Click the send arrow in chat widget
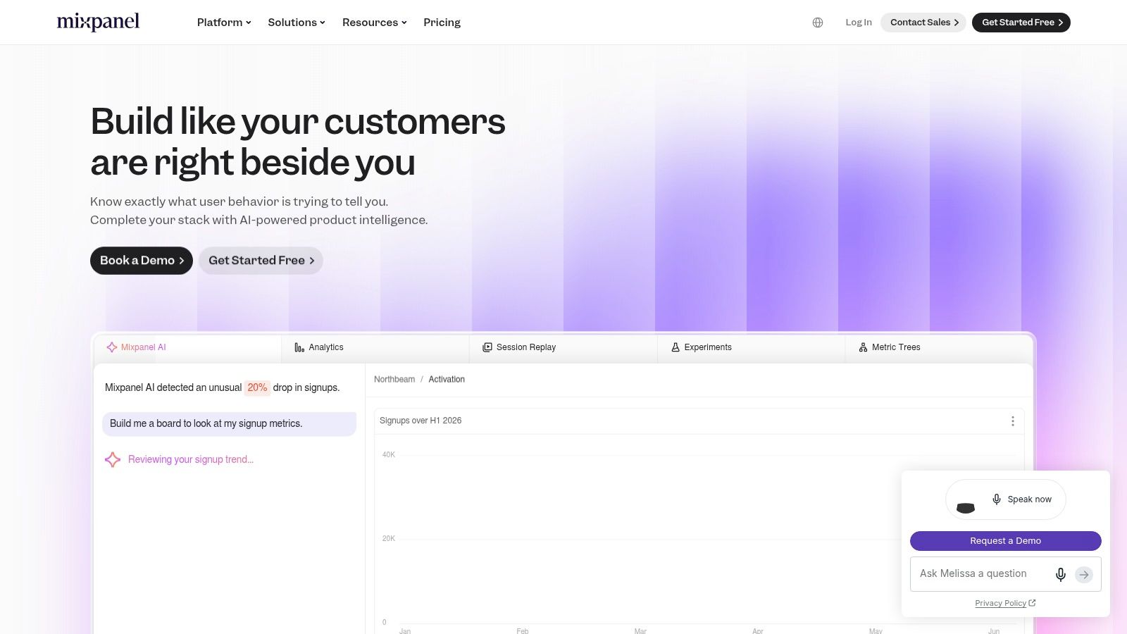1127x634 pixels. tap(1084, 575)
